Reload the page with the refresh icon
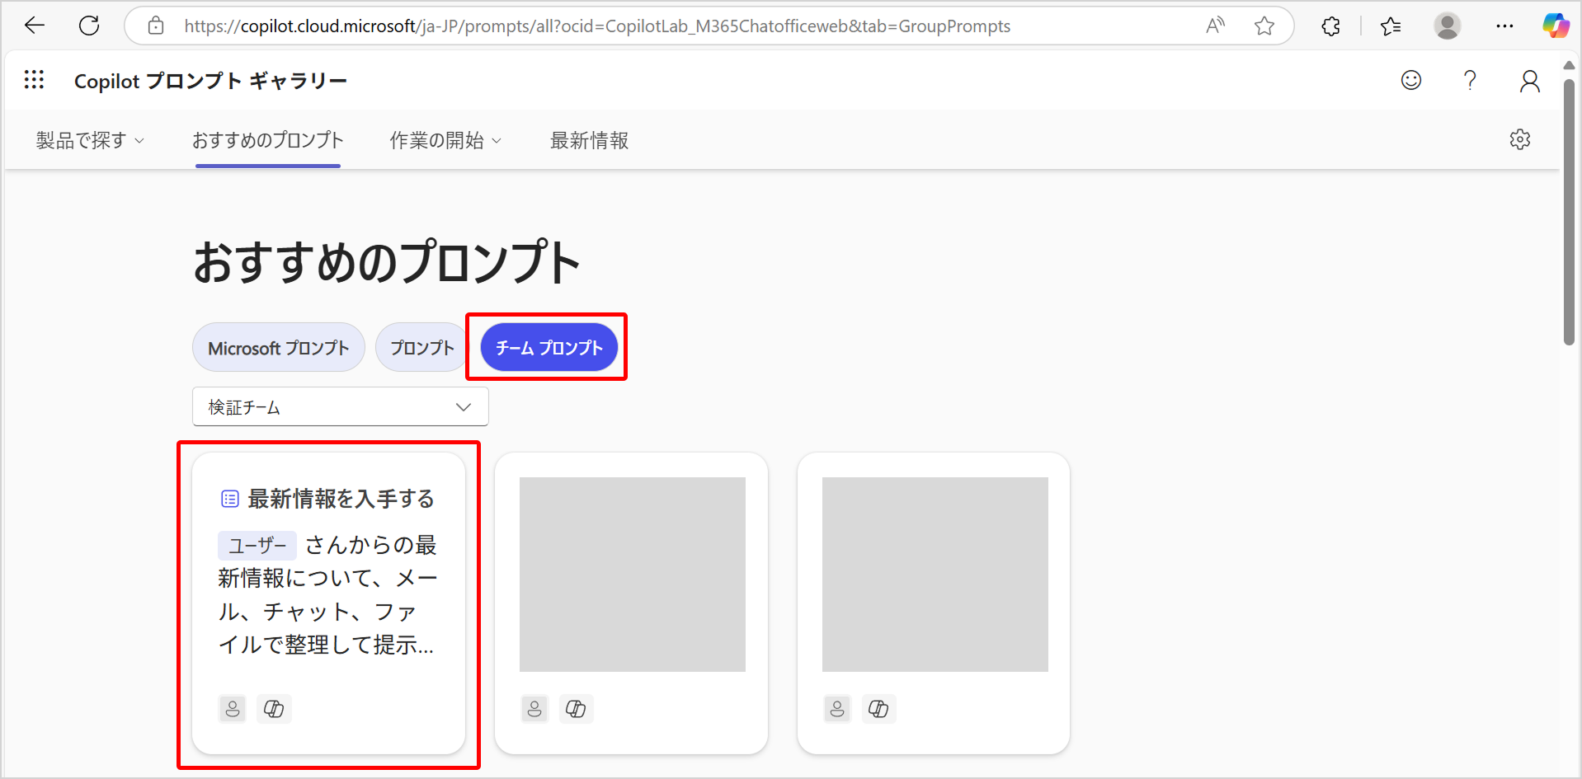 (89, 26)
